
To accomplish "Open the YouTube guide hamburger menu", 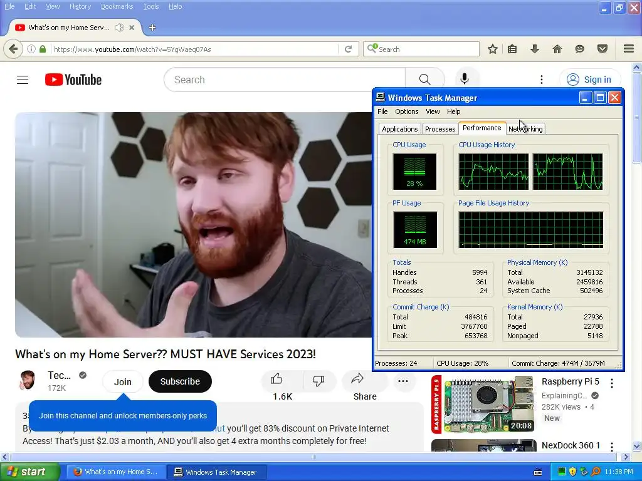I will click(x=23, y=80).
